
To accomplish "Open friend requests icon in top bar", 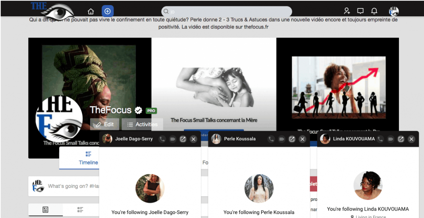I will (x=347, y=11).
